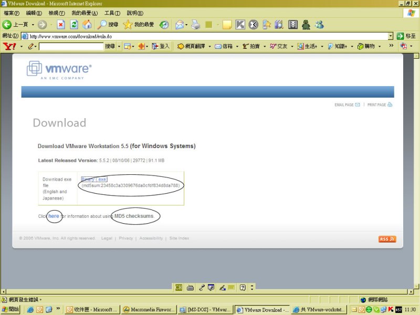Switch to Macromedia Fireworks taskbar button
The image size is (420, 315).
click(x=149, y=309)
